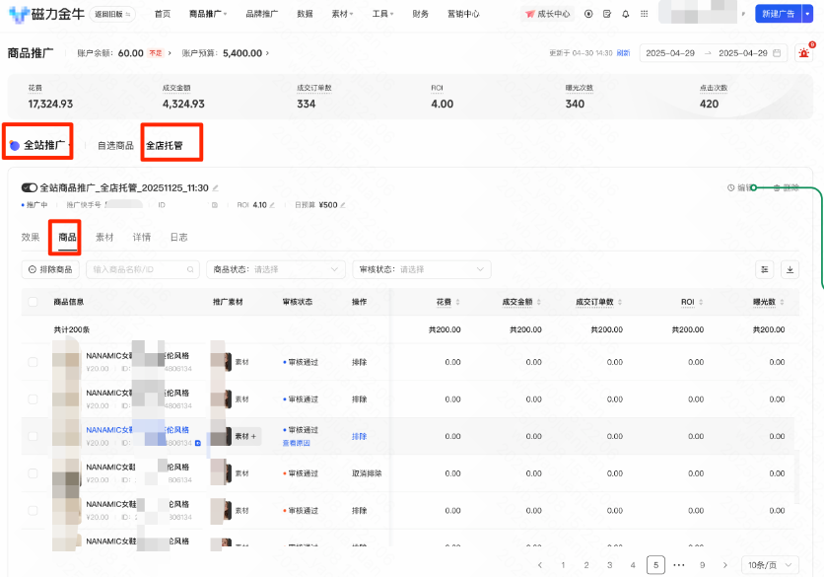This screenshot has height=577, width=824.
Task: Focus the 输入商品名称/ID search field
Action: pyautogui.click(x=143, y=269)
